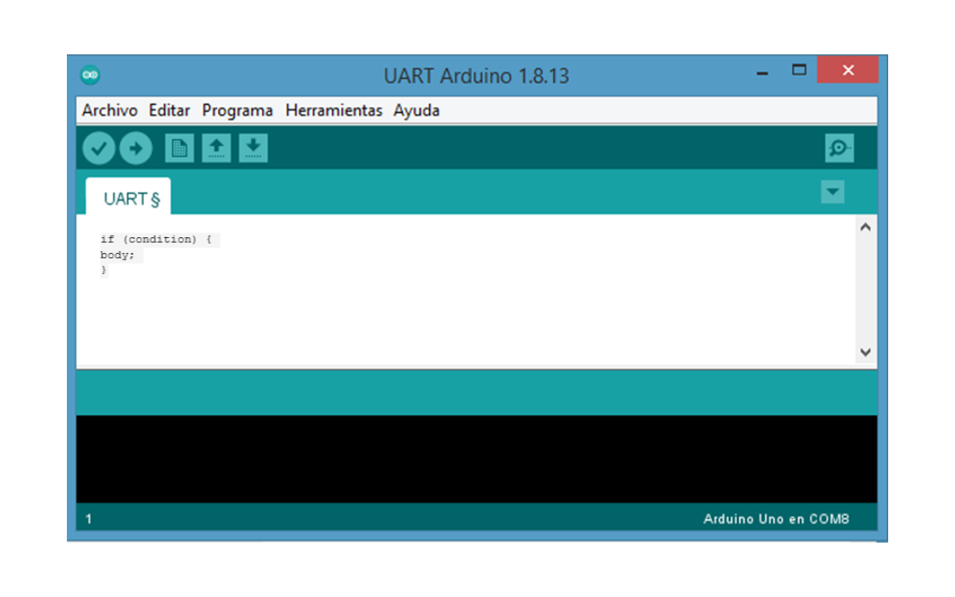Click the editor scrollbar down arrow
Screen dimensions: 955x597
pos(866,352)
